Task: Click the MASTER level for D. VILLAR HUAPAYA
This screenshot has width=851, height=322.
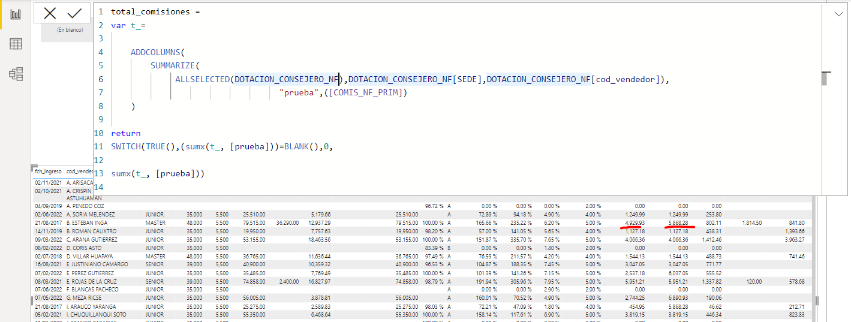Action: pos(155,256)
